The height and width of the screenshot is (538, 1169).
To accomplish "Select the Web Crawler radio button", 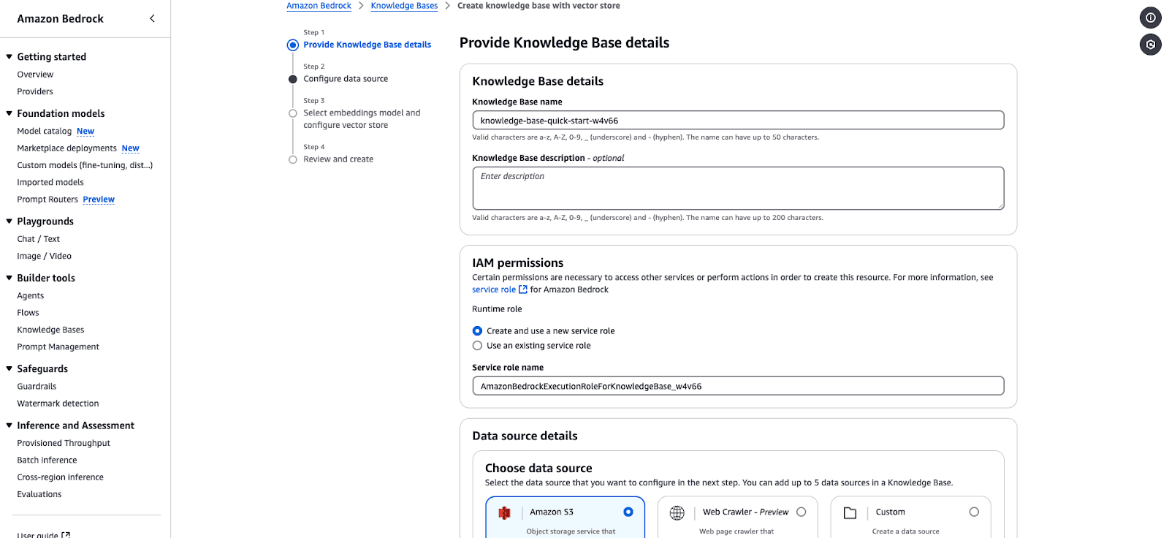I will point(801,512).
